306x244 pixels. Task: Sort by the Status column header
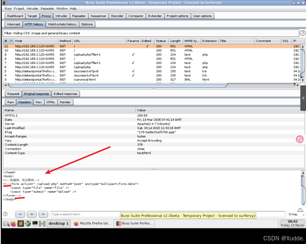pyautogui.click(x=161, y=41)
